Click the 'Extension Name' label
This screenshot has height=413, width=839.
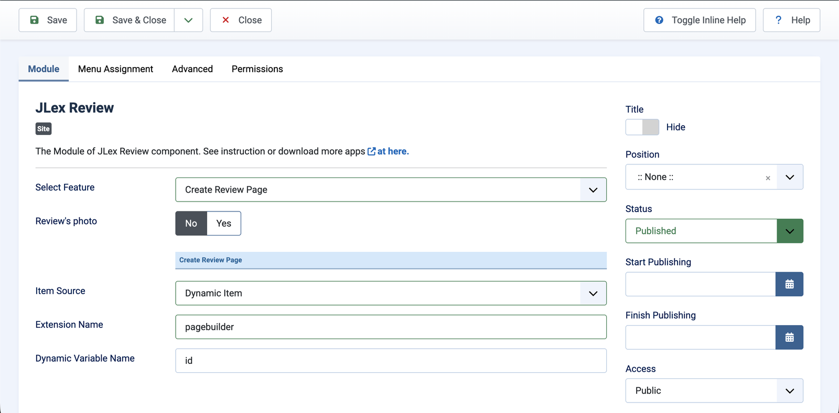pos(69,325)
